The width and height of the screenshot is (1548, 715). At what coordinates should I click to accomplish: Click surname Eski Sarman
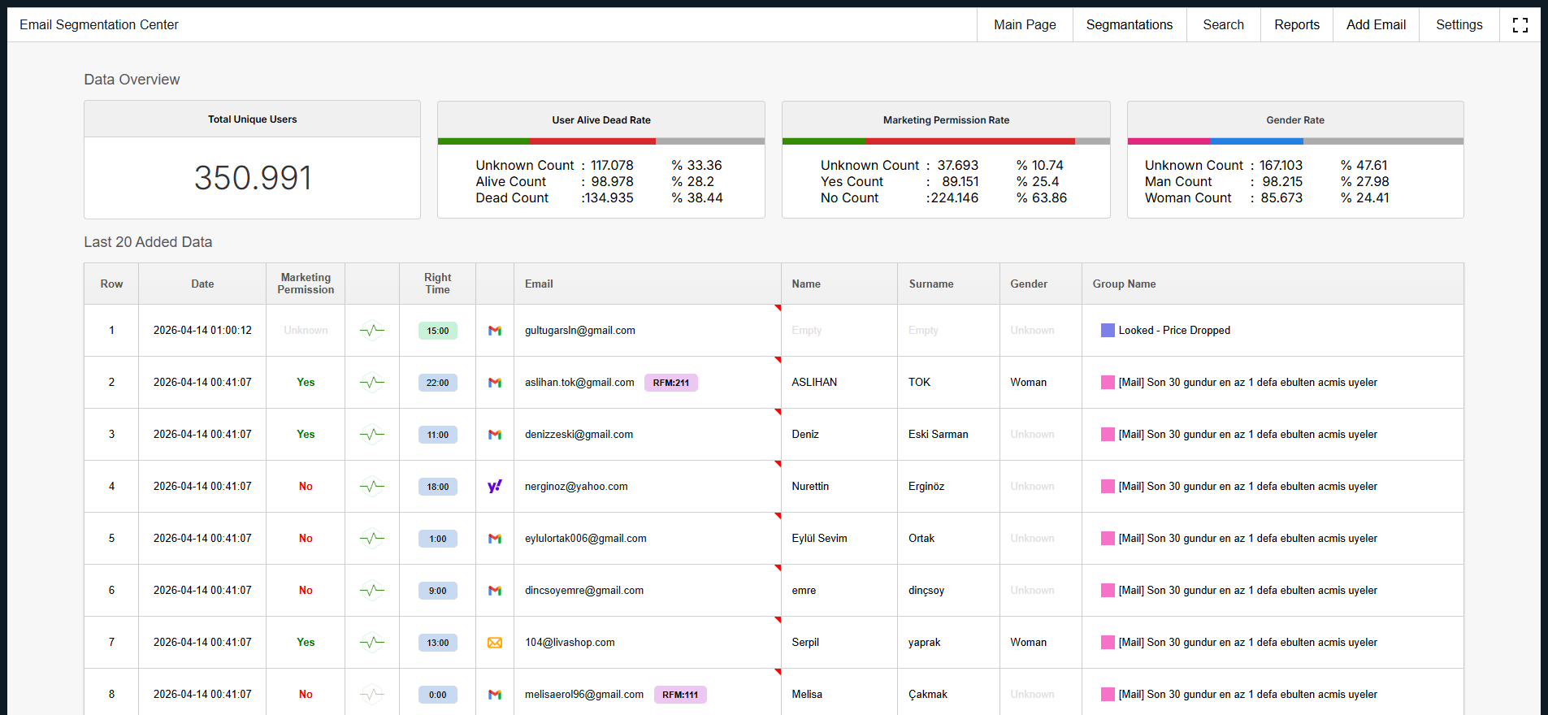tap(939, 435)
